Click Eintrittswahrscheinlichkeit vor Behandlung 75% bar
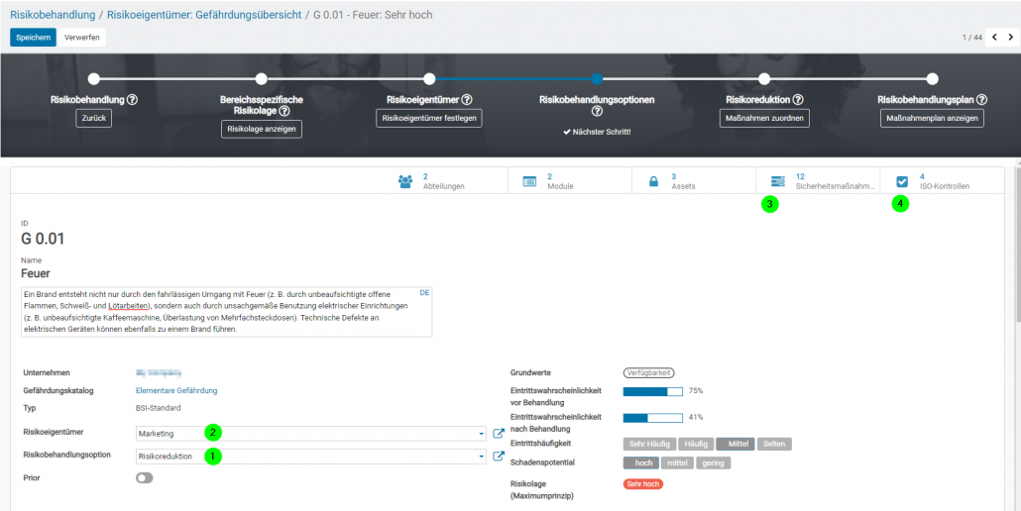Viewport: 1021px width, 511px height. 652,391
